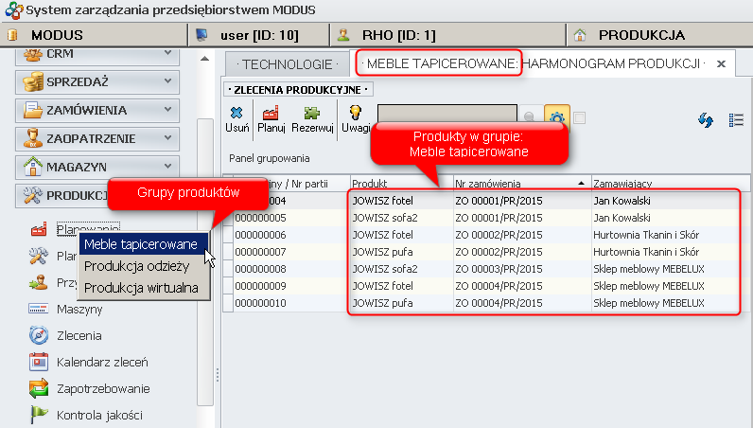Open Zapotrzebowanie arrows item
The width and height of the screenshot is (753, 428).
click(x=39, y=388)
